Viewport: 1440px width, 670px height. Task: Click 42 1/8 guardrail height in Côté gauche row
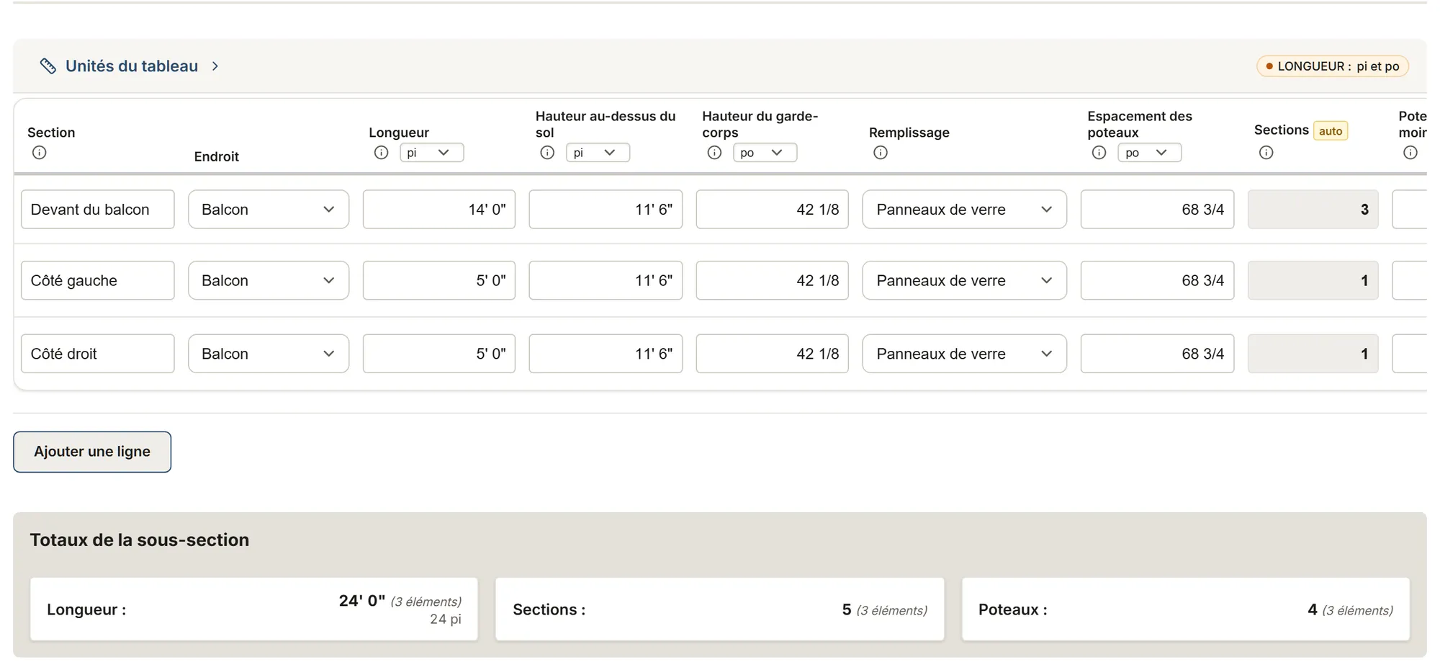(x=773, y=281)
